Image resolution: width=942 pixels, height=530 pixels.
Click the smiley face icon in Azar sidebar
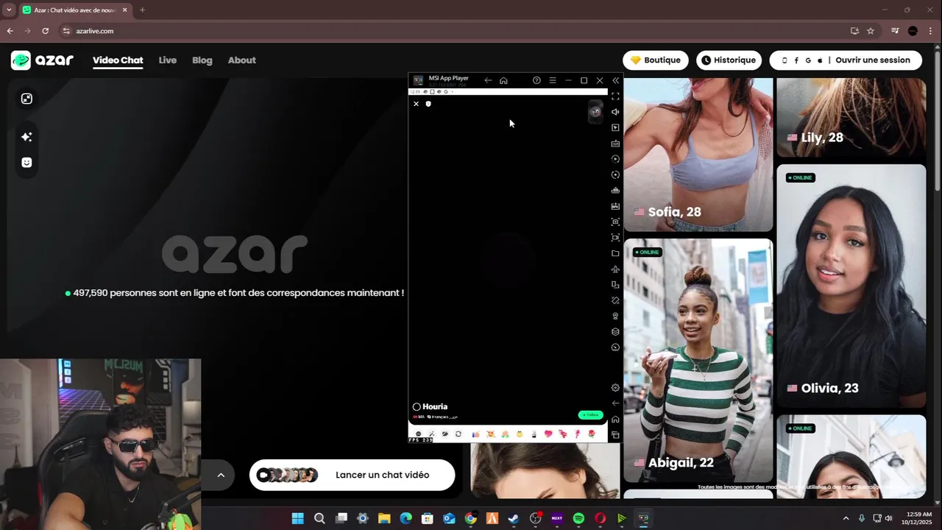coord(26,163)
